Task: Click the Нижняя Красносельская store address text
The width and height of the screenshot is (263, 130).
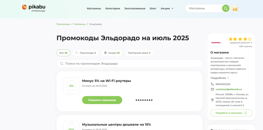Action: pos(232,100)
